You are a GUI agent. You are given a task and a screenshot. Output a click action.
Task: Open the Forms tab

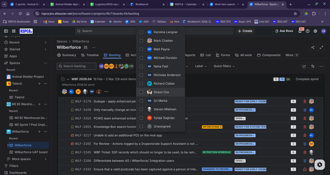[x=223, y=55]
